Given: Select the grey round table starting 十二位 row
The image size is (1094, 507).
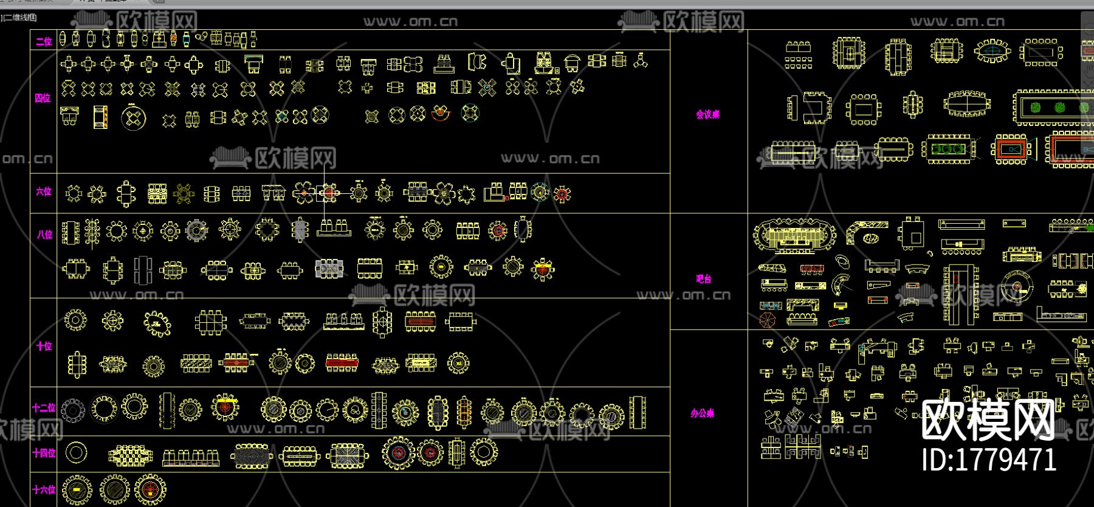Looking at the screenshot, I should (72, 411).
